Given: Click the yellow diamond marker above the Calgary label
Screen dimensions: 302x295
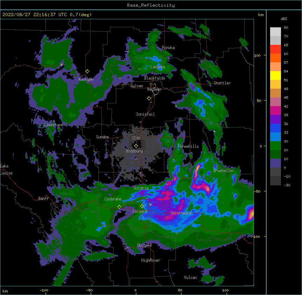Looking at the screenshot, I should tap(142, 206).
